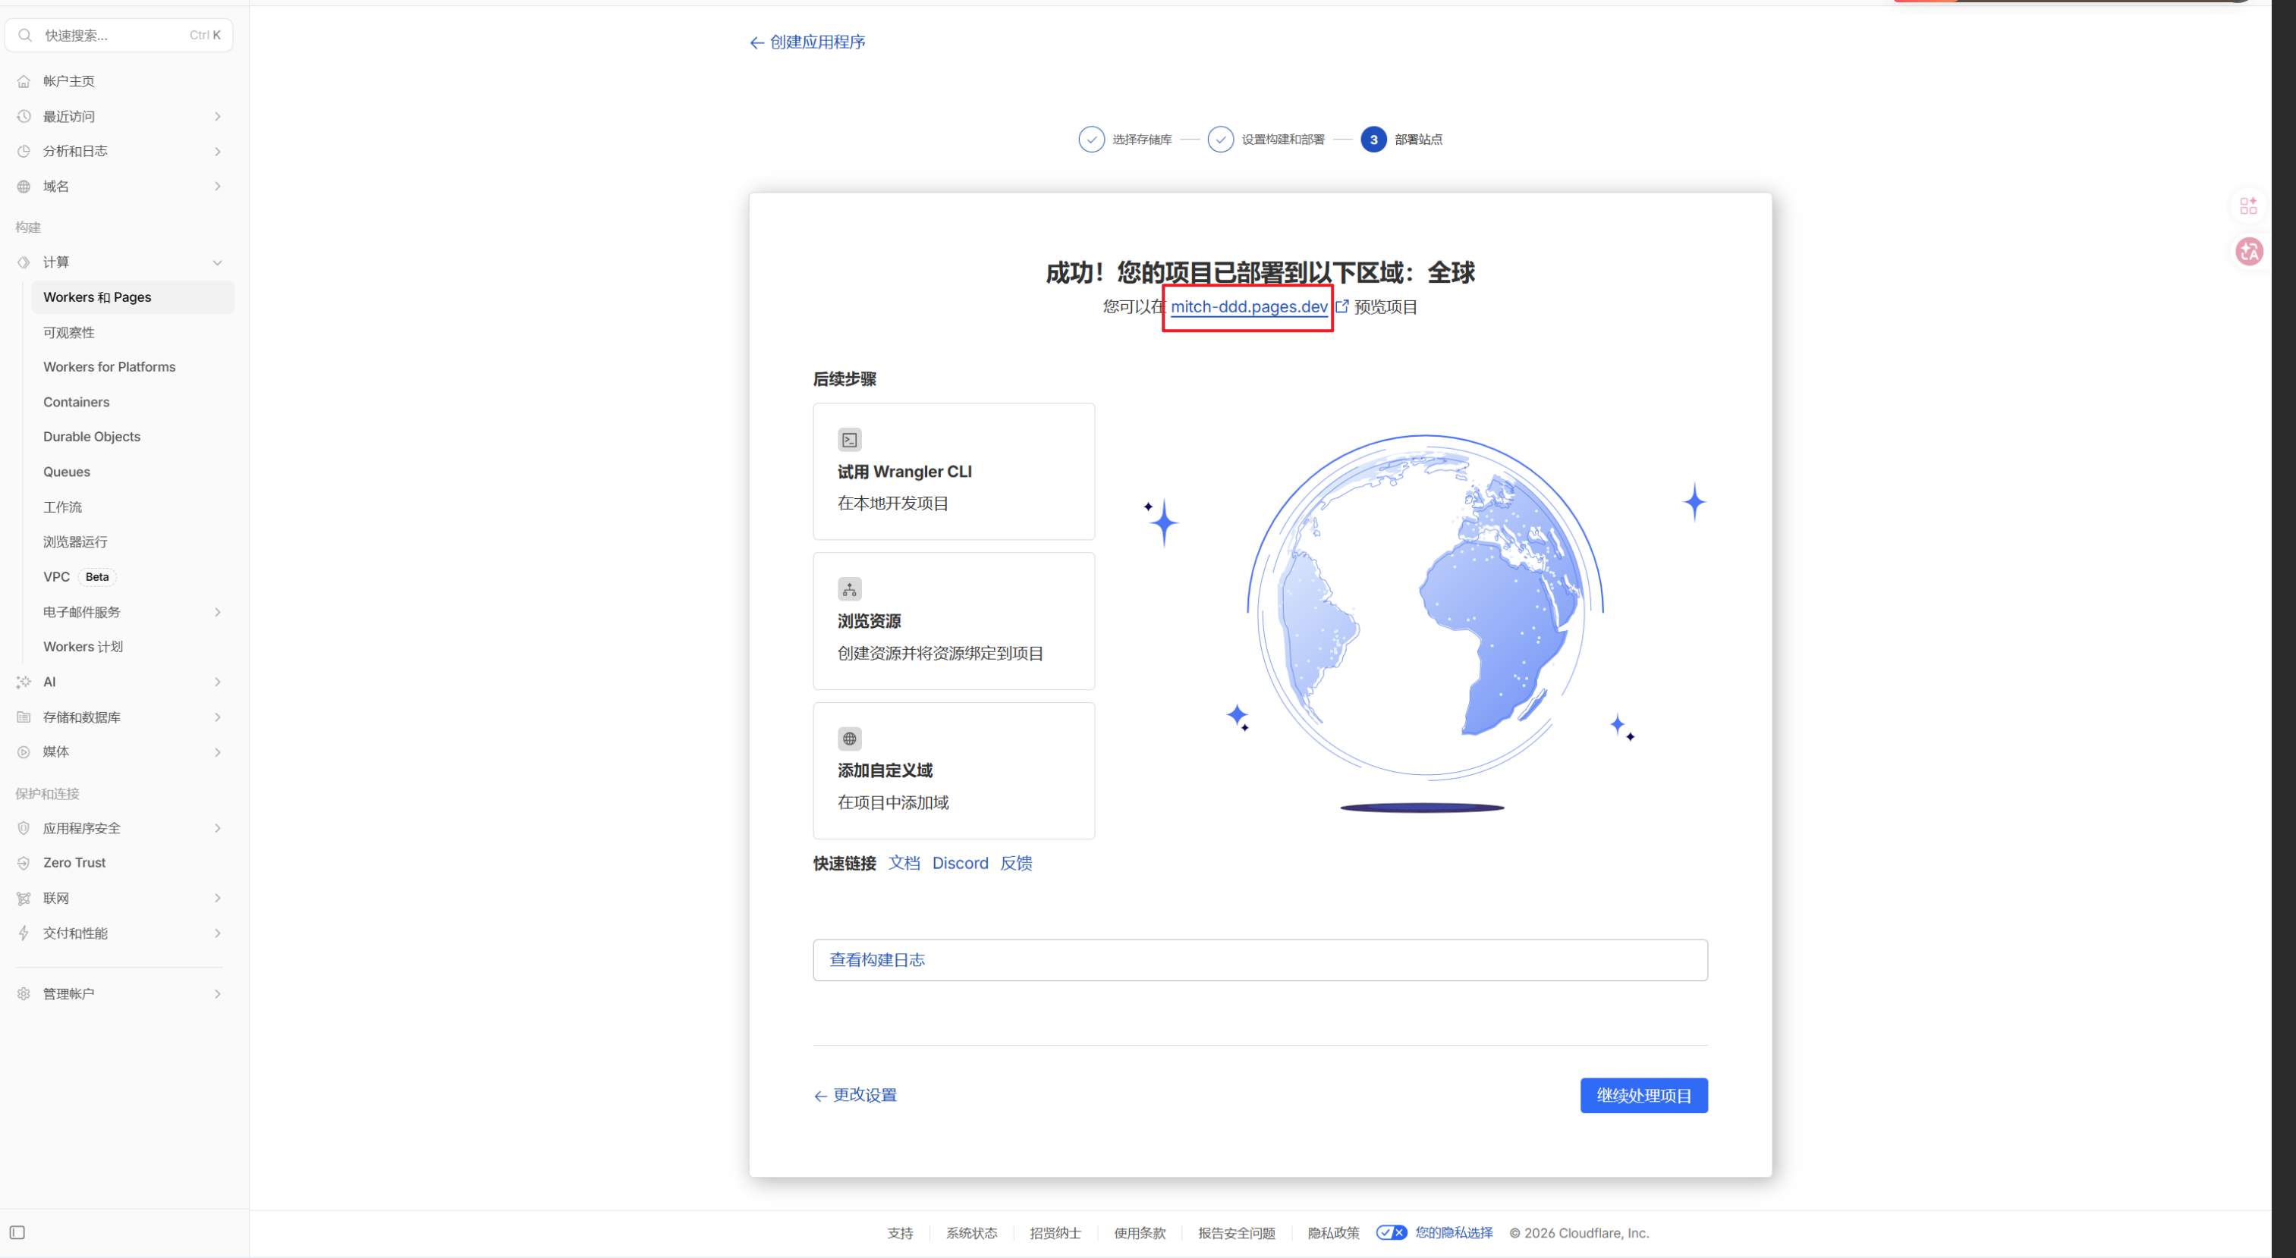Expand the 存储和数据库 sidebar section
The height and width of the screenshot is (1258, 2296).
(218, 717)
